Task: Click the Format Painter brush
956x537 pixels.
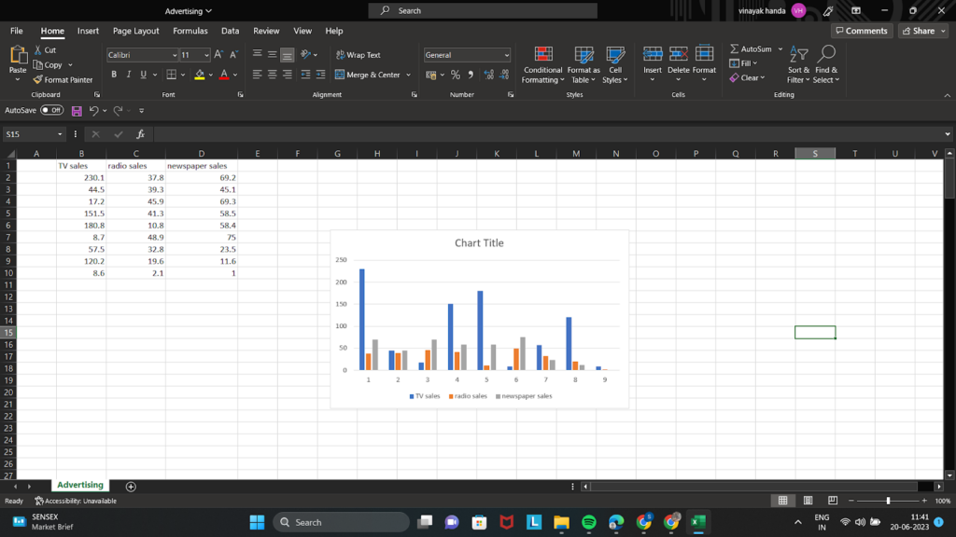Action: click(x=37, y=80)
